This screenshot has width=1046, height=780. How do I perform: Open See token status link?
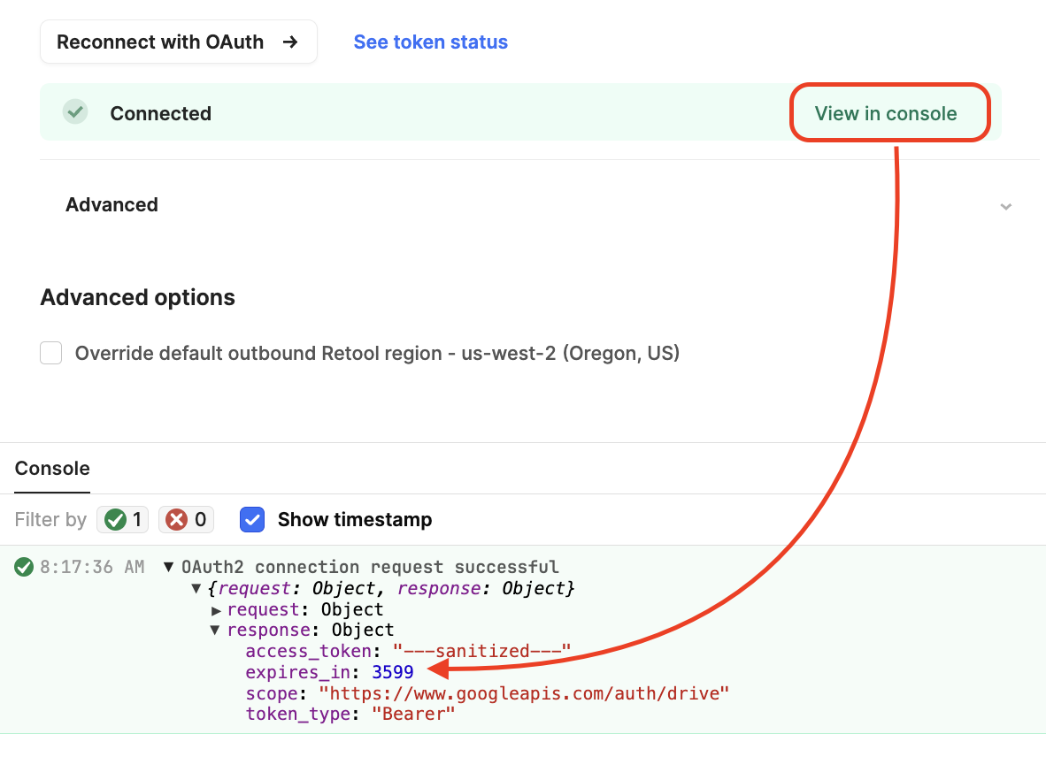[x=430, y=42]
